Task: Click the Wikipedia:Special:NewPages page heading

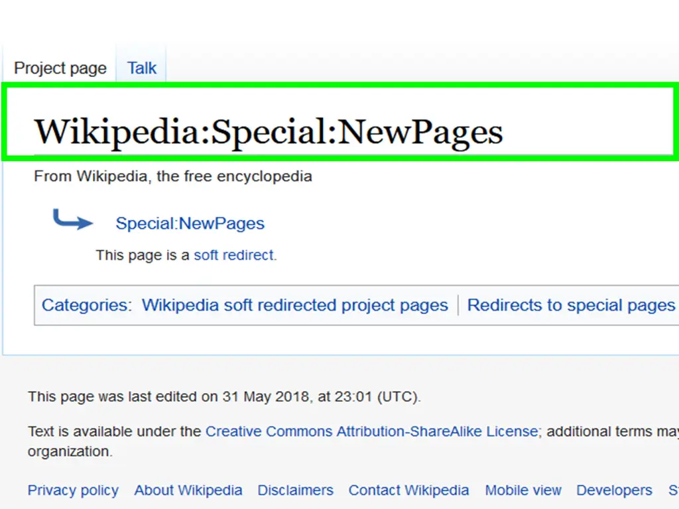Action: [269, 132]
